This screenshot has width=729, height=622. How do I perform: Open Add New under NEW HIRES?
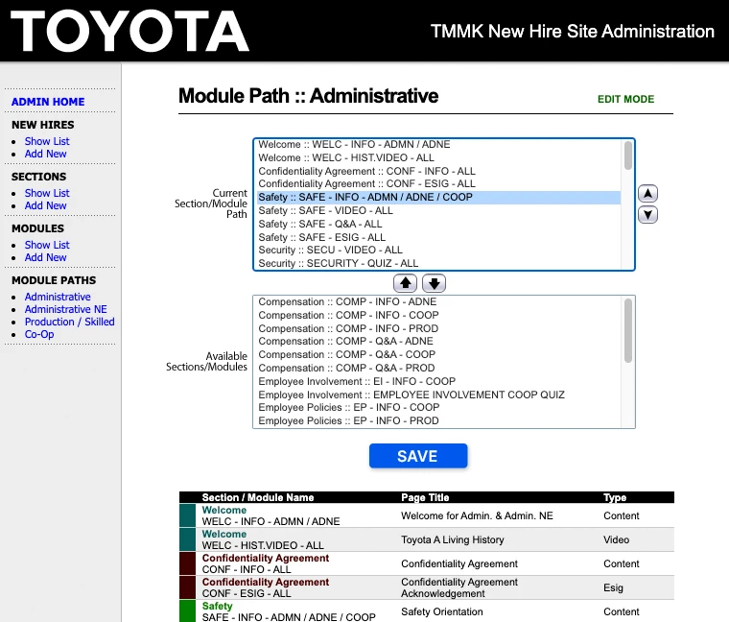point(46,154)
